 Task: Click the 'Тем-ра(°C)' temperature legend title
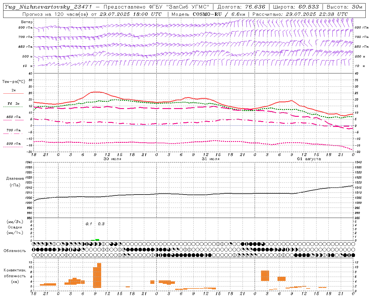14,82
